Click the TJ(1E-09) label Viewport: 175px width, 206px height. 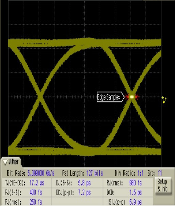pyautogui.click(x=15, y=183)
